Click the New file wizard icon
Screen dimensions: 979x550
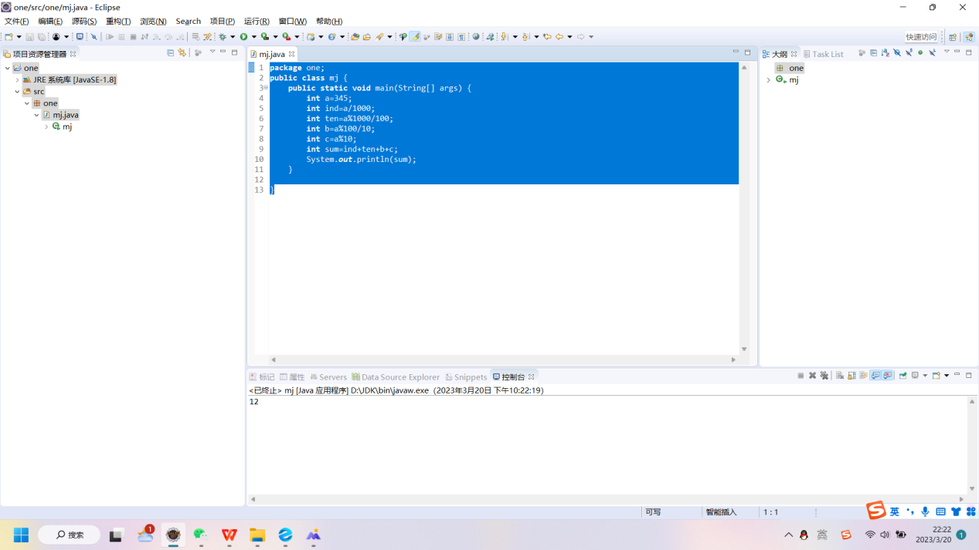(8, 36)
